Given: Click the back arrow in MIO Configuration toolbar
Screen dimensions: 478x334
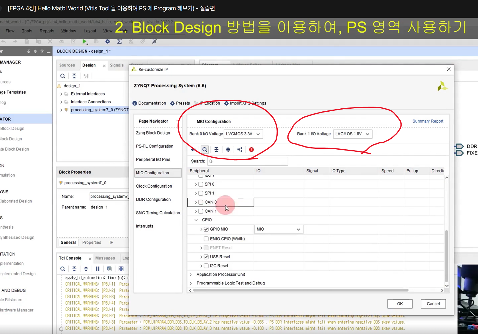Looking at the screenshot, I should coord(193,150).
